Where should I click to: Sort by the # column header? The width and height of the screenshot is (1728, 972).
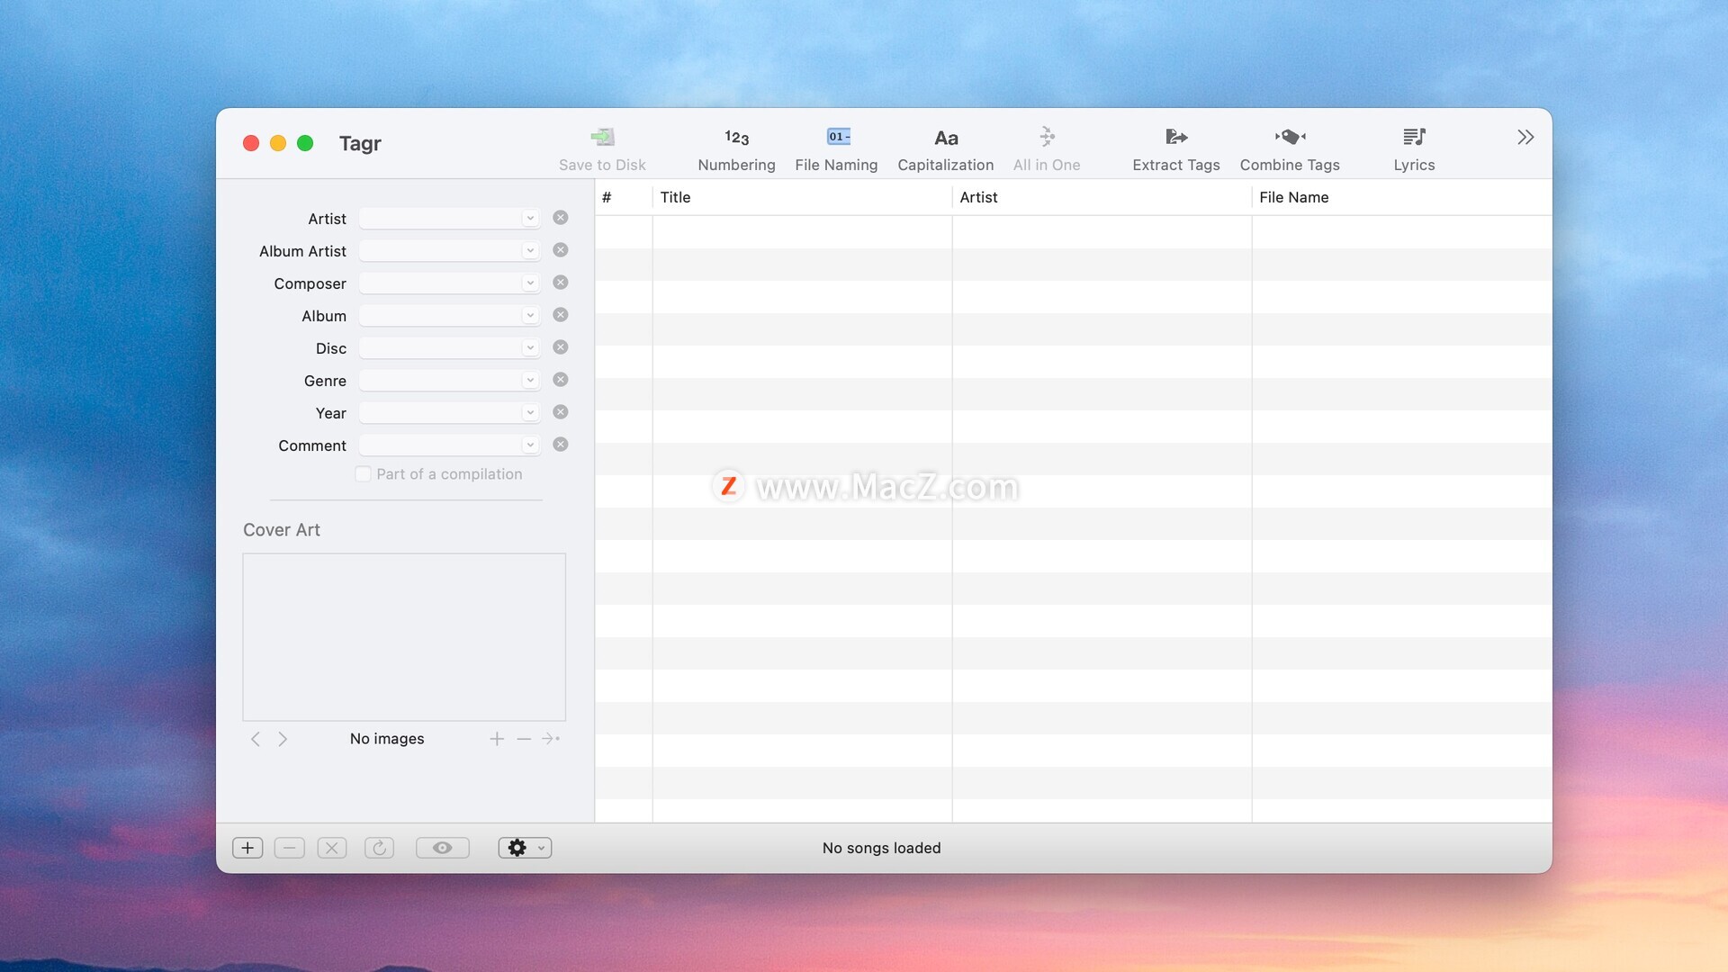pos(624,197)
